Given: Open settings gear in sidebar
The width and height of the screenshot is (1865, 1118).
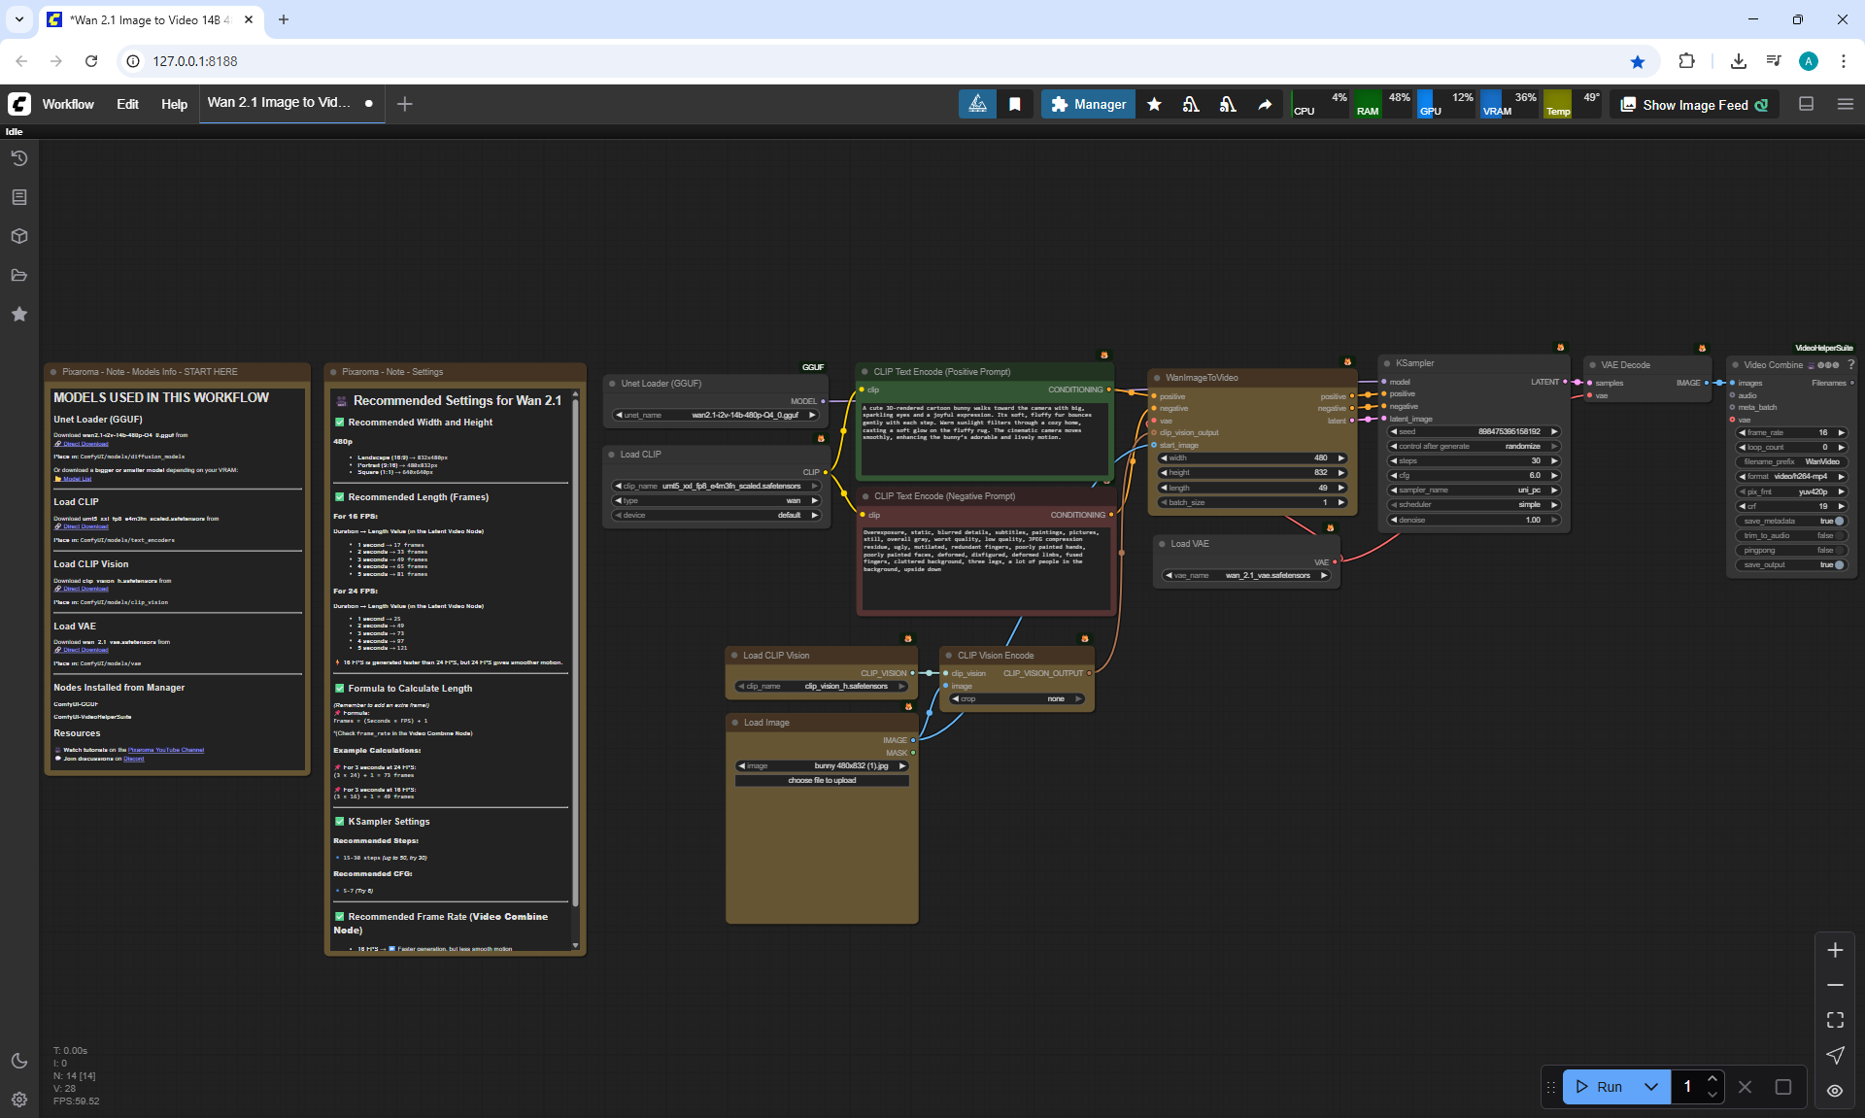Looking at the screenshot, I should tap(18, 1100).
